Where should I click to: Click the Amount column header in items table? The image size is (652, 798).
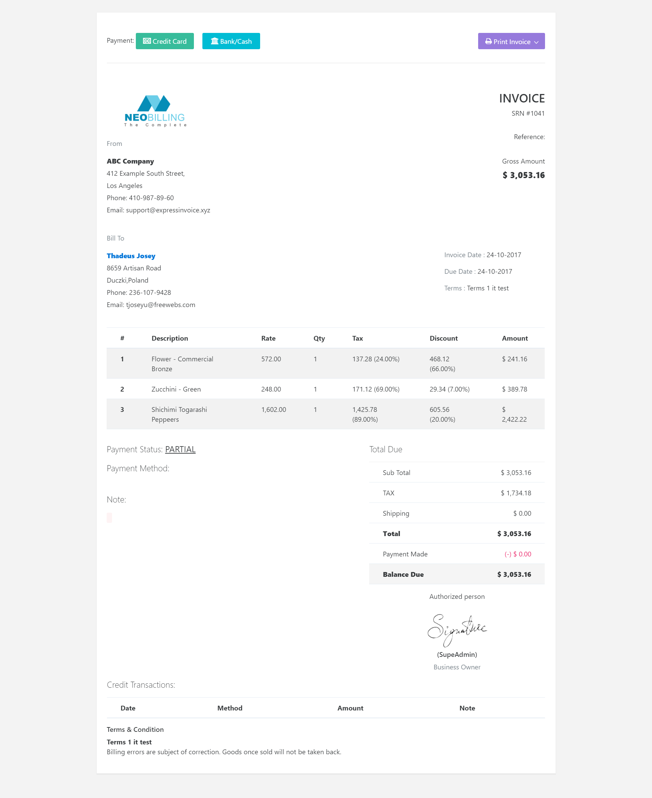point(514,338)
